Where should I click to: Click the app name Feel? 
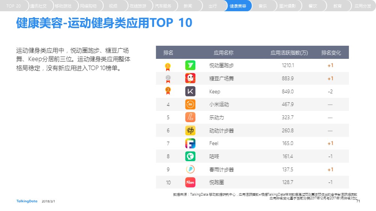coord(214,143)
